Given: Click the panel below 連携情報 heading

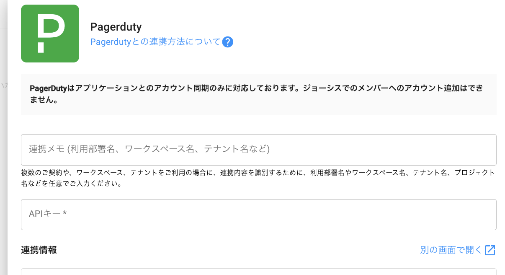Looking at the screenshot, I should pyautogui.click(x=258, y=272).
